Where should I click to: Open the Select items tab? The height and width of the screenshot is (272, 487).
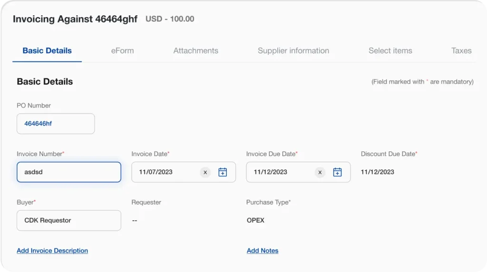(x=390, y=50)
